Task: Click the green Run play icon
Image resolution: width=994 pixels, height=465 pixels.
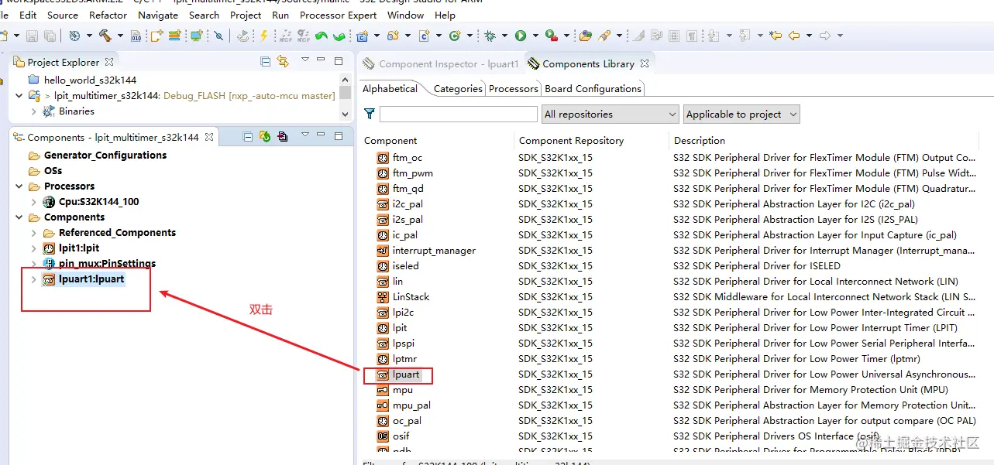Action: [x=521, y=36]
